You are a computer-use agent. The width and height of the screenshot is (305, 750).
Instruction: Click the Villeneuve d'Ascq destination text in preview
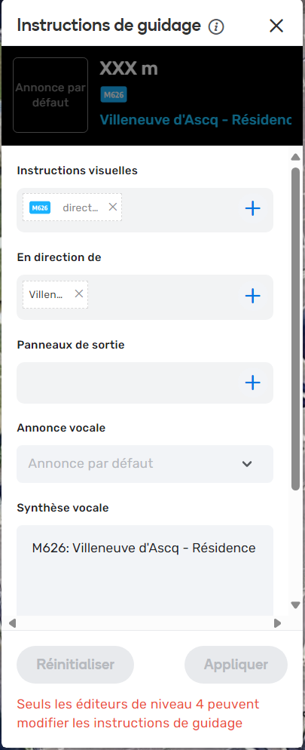tap(195, 119)
